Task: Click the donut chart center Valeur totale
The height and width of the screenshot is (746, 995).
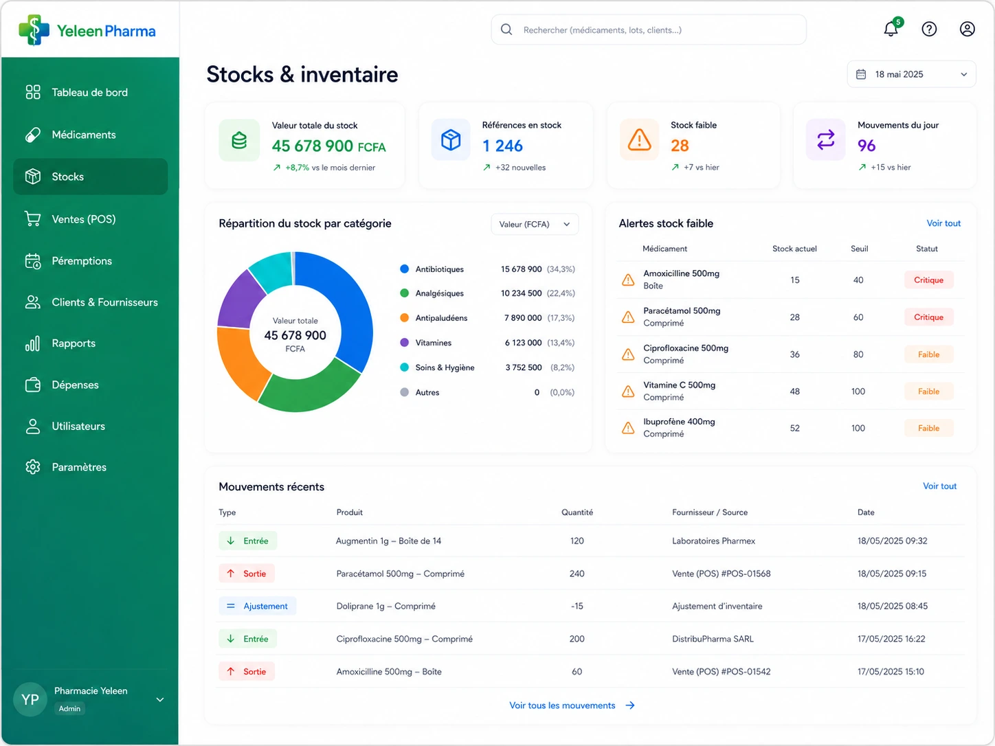Action: [295, 334]
